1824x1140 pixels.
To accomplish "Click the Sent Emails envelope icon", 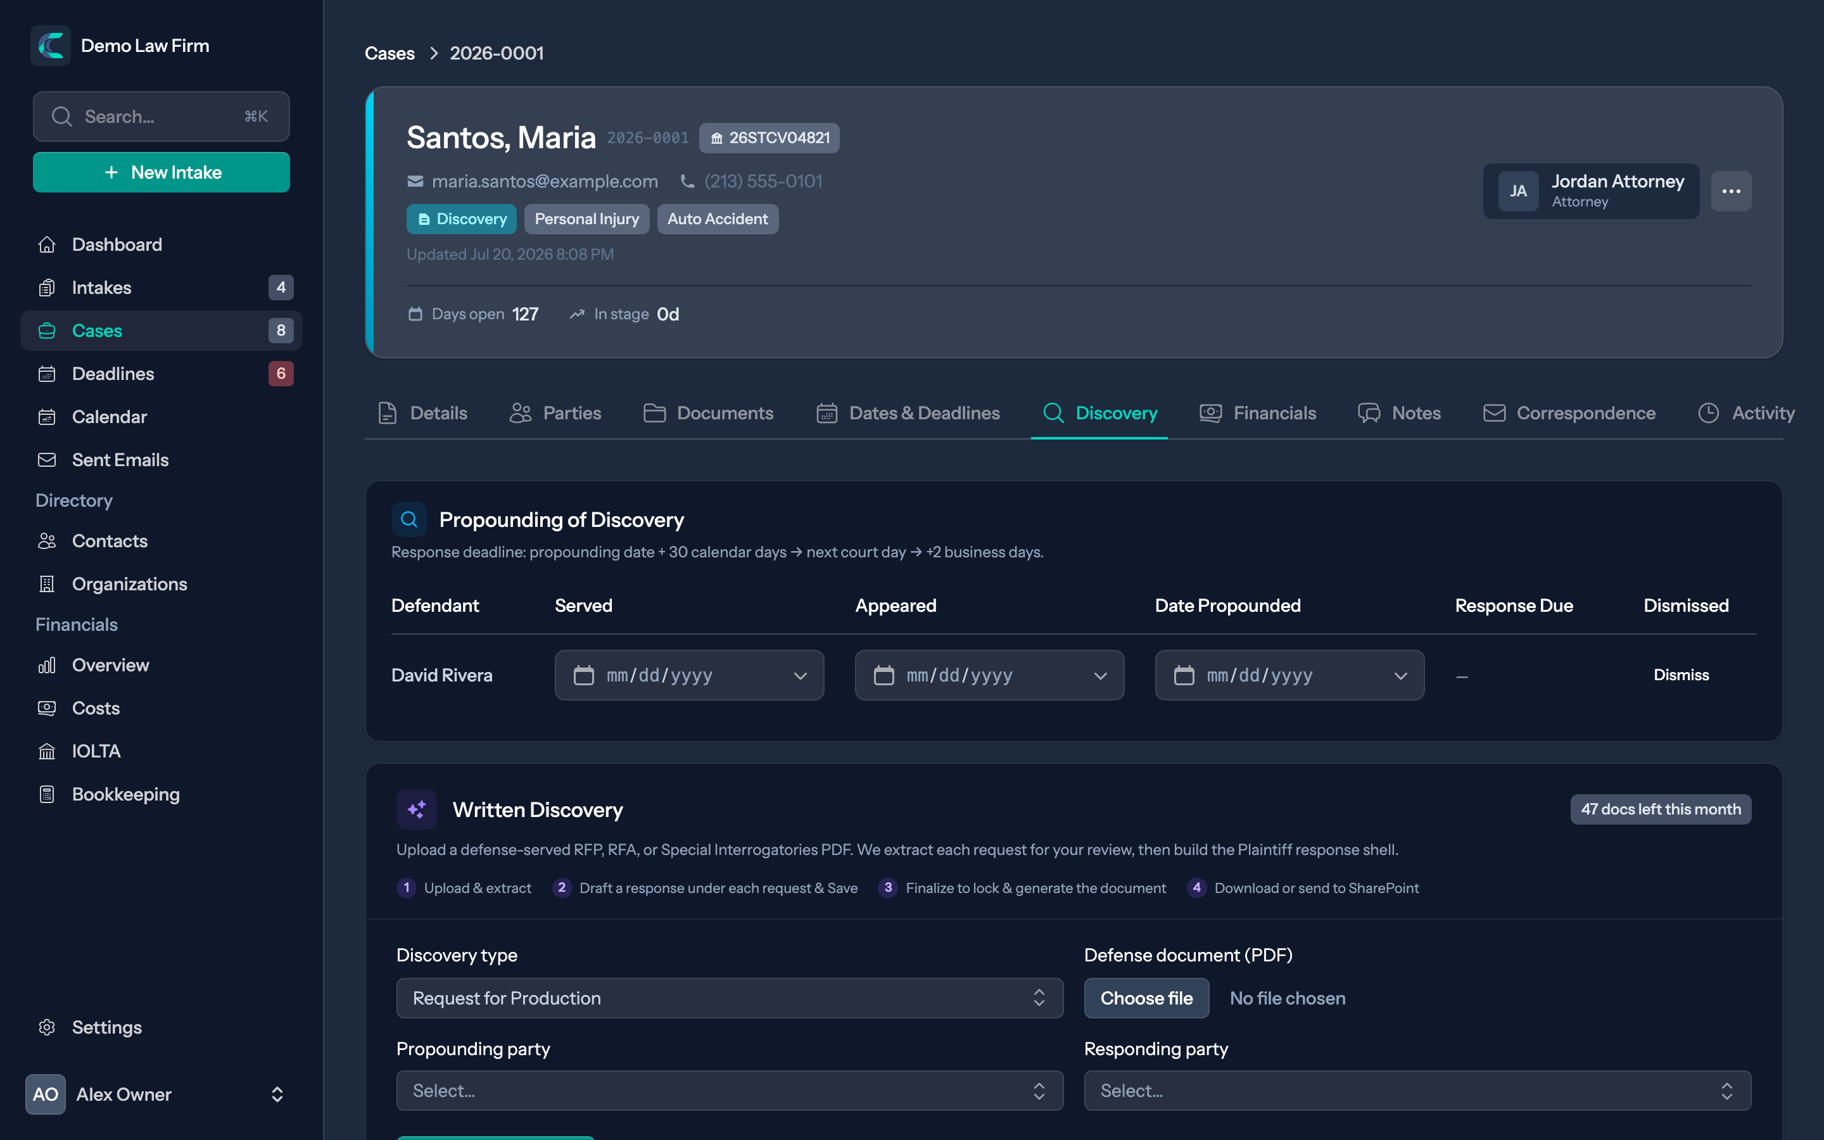I will pos(47,460).
